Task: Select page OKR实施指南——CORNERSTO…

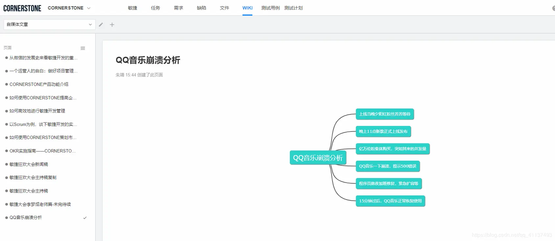Action: 42,151
